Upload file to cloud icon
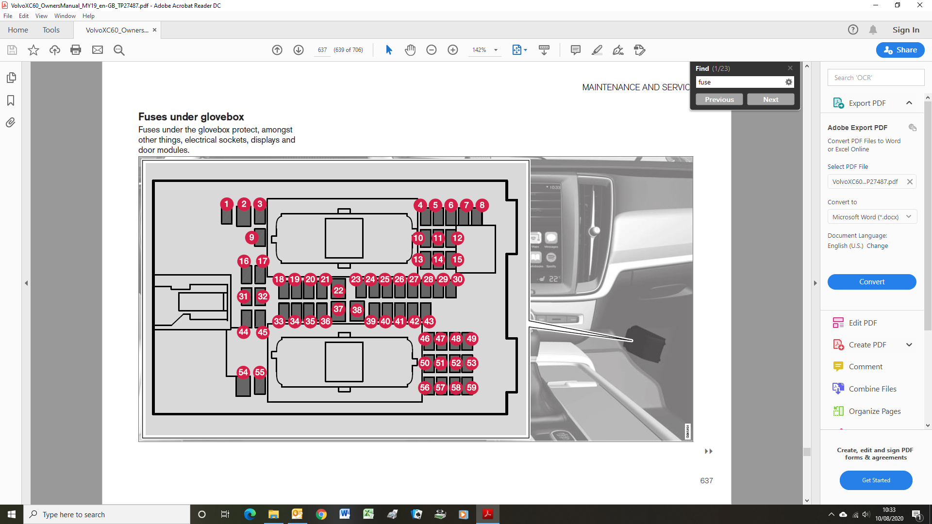This screenshot has width=932, height=524. tap(55, 50)
